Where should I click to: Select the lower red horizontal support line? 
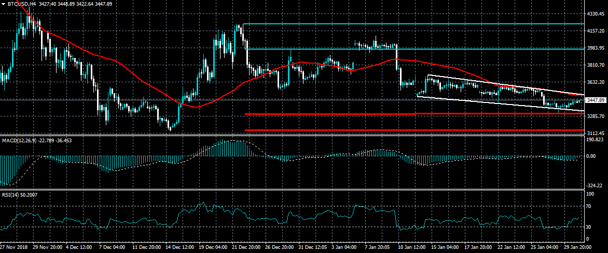pos(414,130)
